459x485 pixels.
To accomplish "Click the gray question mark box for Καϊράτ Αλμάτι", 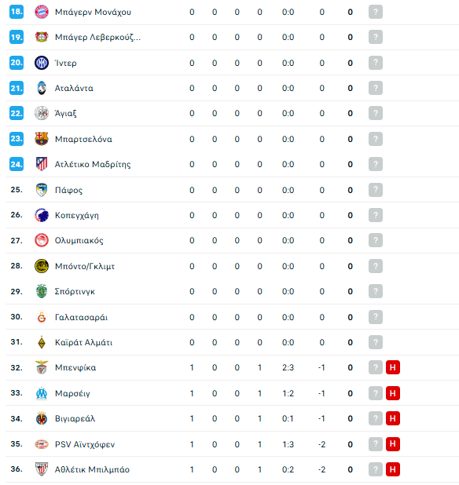I will [x=376, y=342].
